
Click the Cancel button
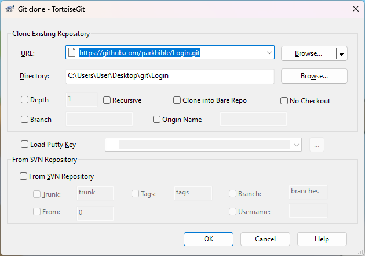[x=265, y=239]
